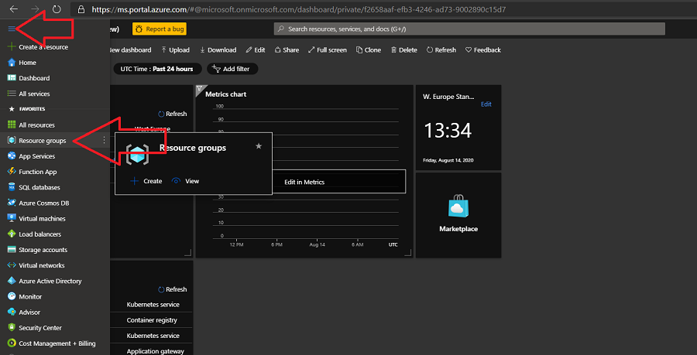
Task: Open Resource groups more options ellipsis
Action: click(x=104, y=141)
